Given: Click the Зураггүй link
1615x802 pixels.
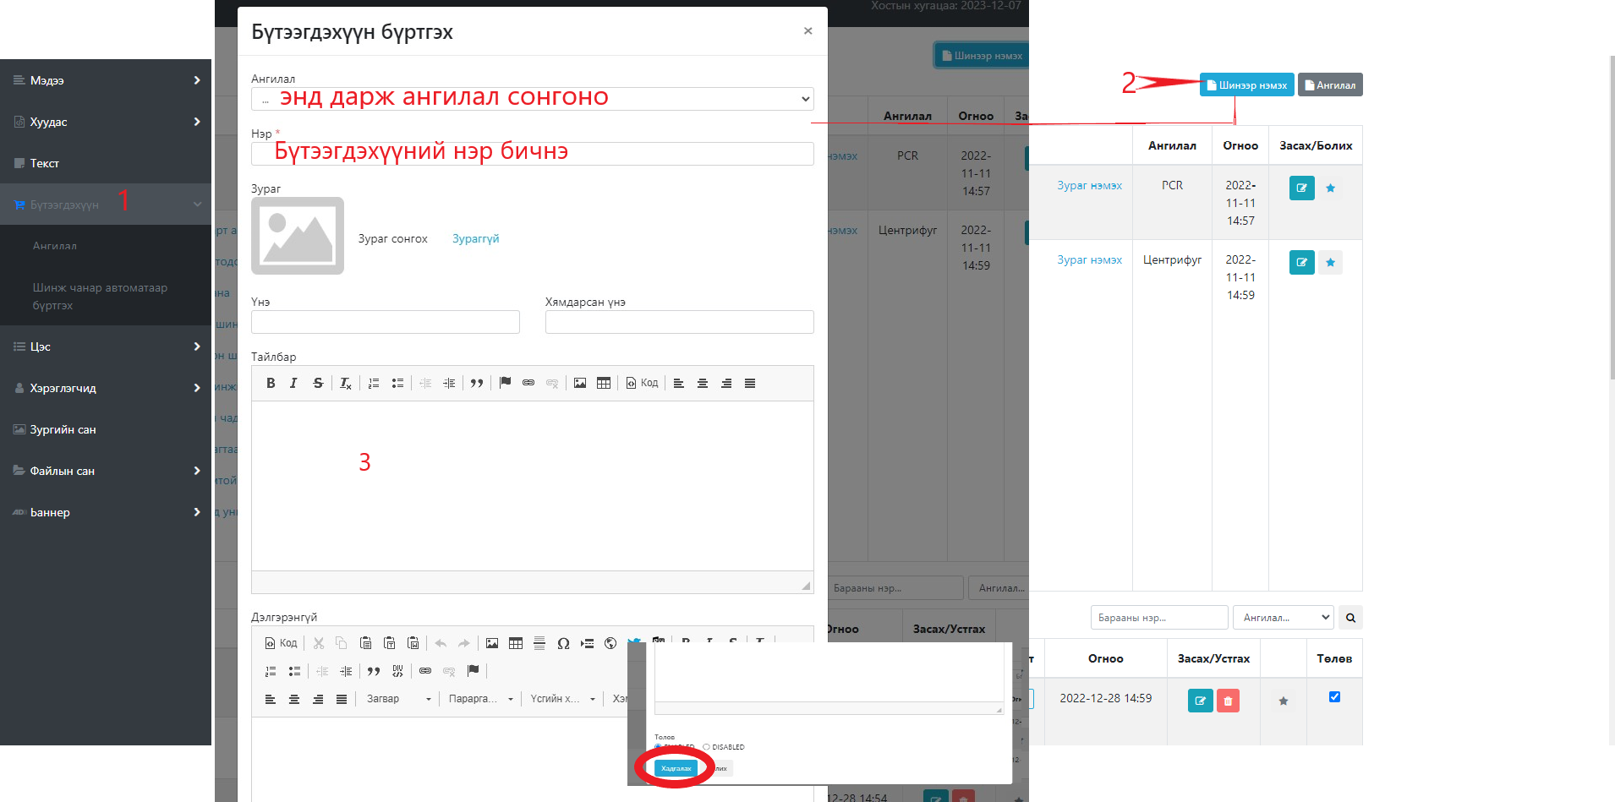Looking at the screenshot, I should point(475,239).
